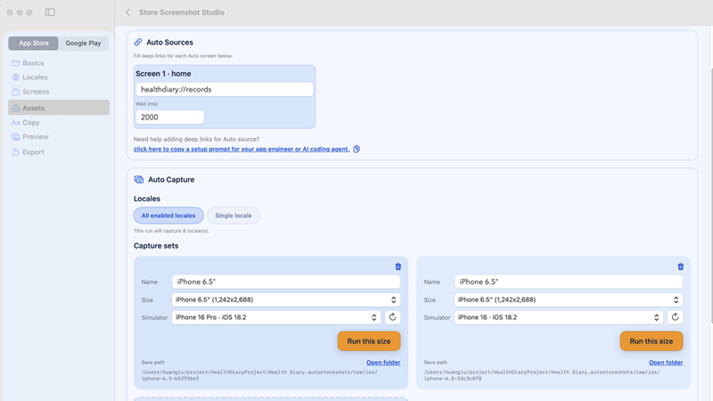Select Single locale option
Viewport: 713px width, 401px height.
[x=234, y=216]
